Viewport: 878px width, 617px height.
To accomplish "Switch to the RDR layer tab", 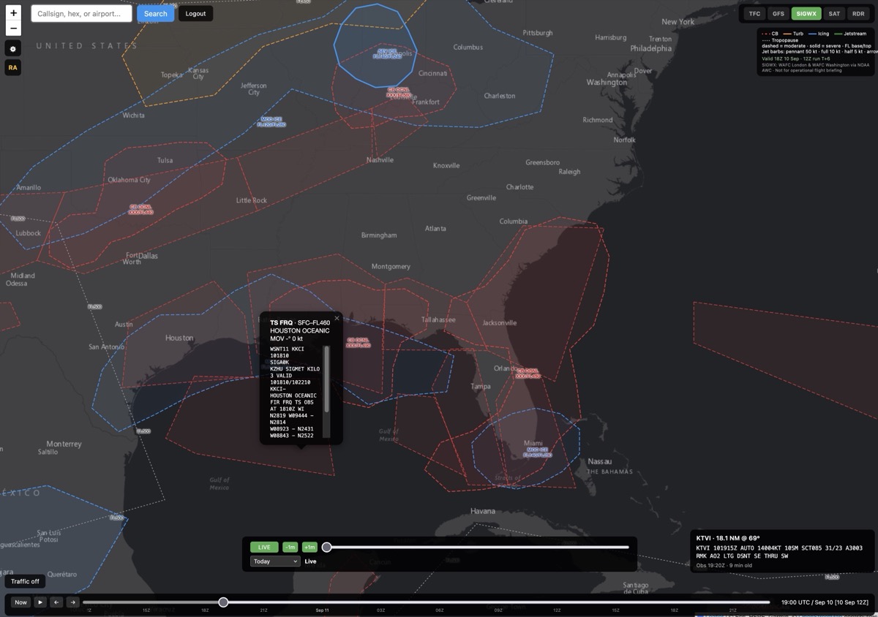I will (858, 13).
